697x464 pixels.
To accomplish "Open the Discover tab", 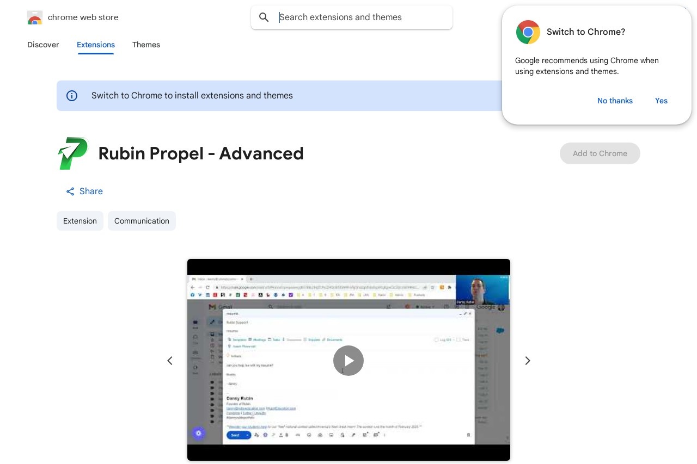I will point(43,45).
